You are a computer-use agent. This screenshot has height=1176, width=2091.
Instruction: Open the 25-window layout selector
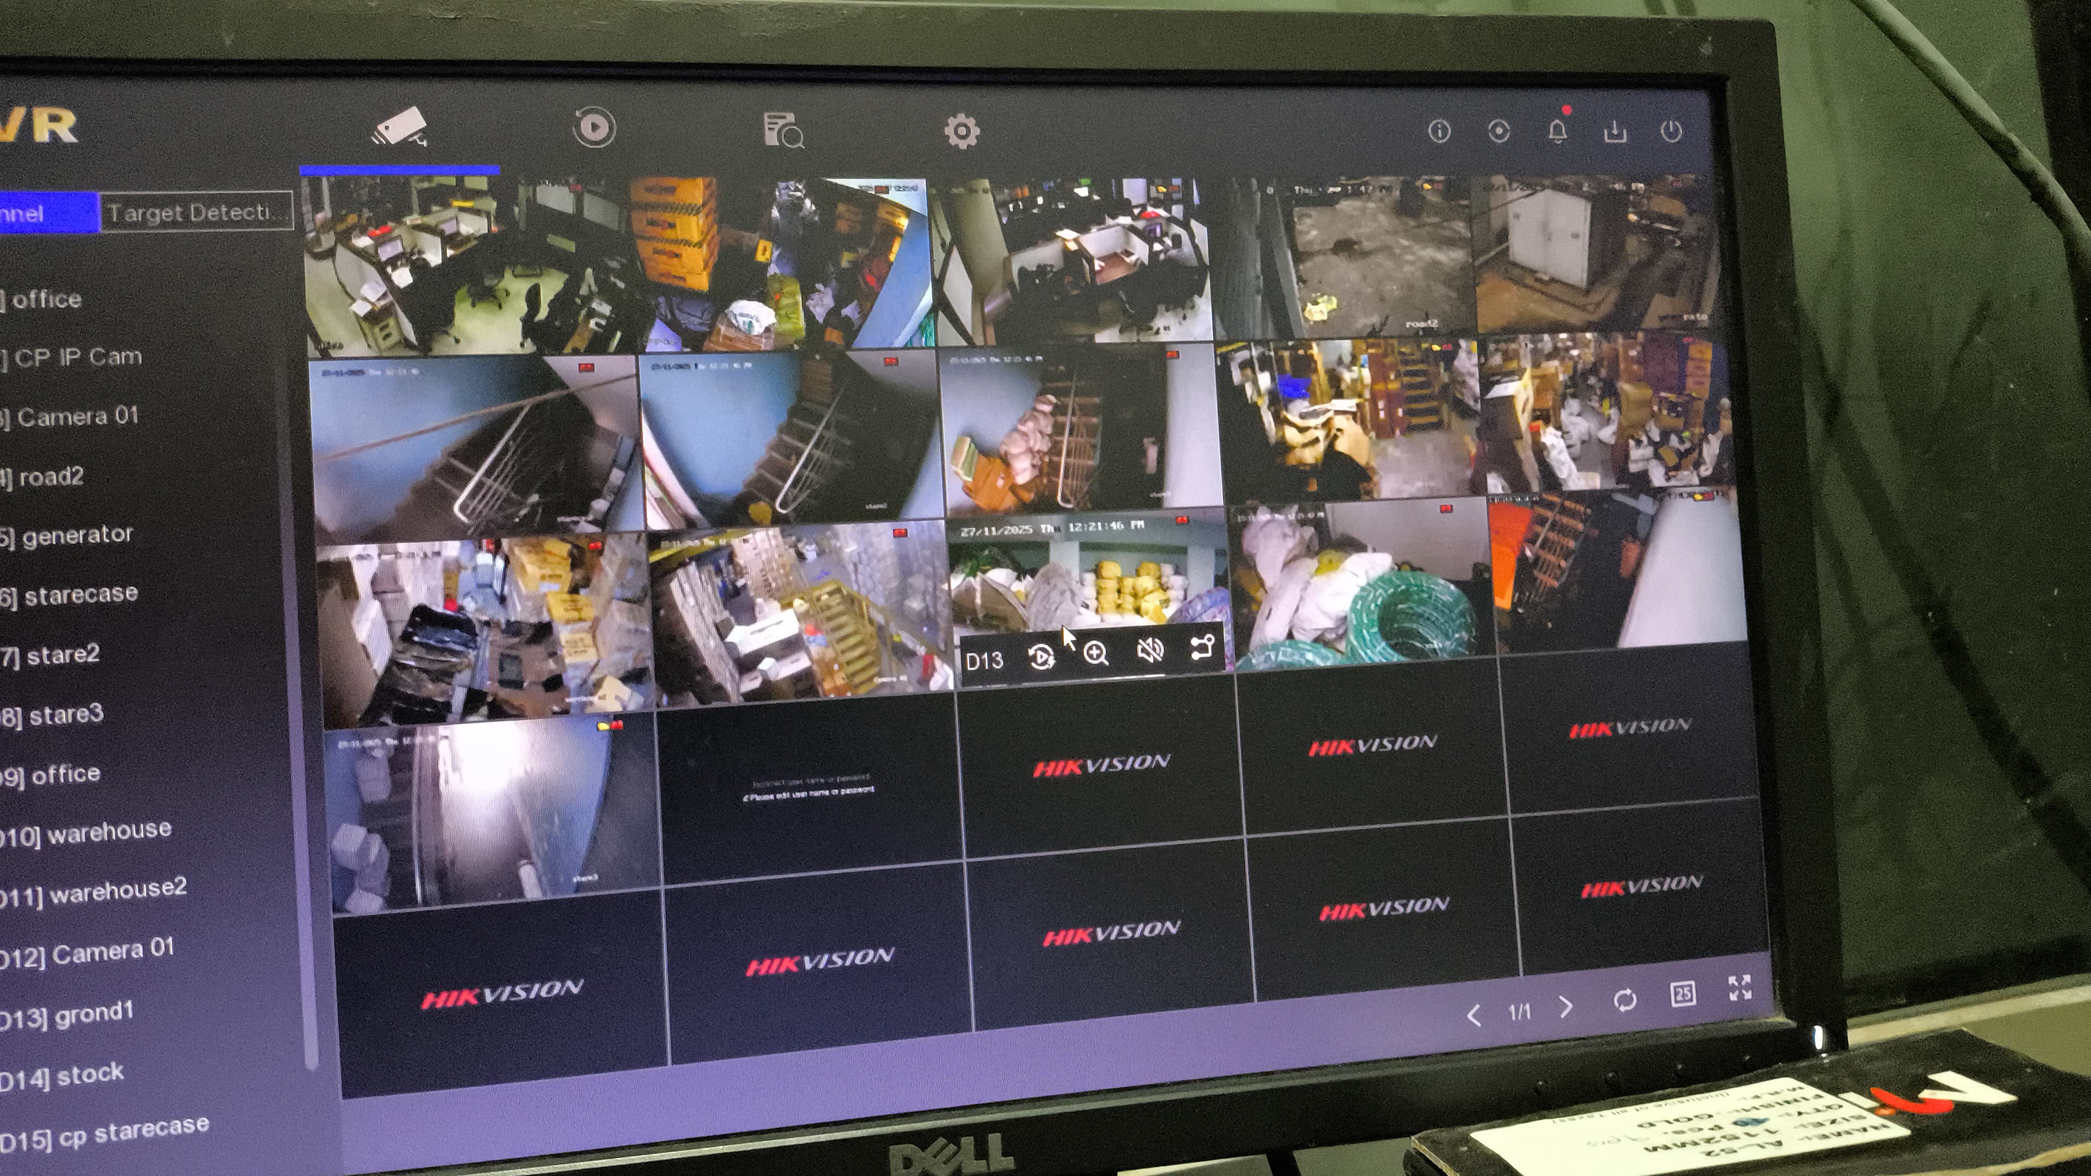(x=1683, y=994)
